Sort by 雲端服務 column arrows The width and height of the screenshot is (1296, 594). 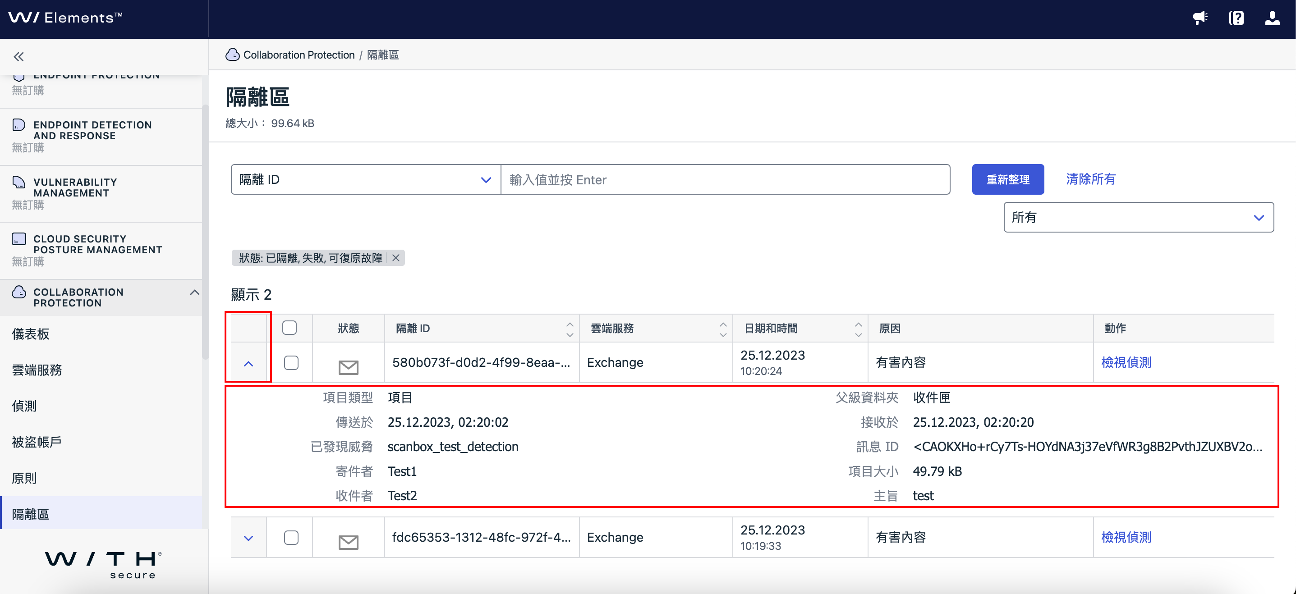click(723, 329)
